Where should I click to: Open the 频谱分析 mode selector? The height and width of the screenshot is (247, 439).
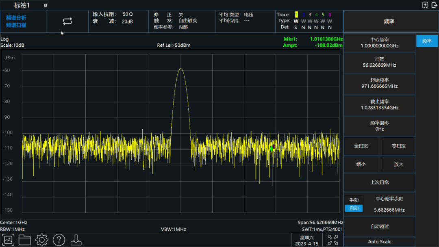[16, 17]
